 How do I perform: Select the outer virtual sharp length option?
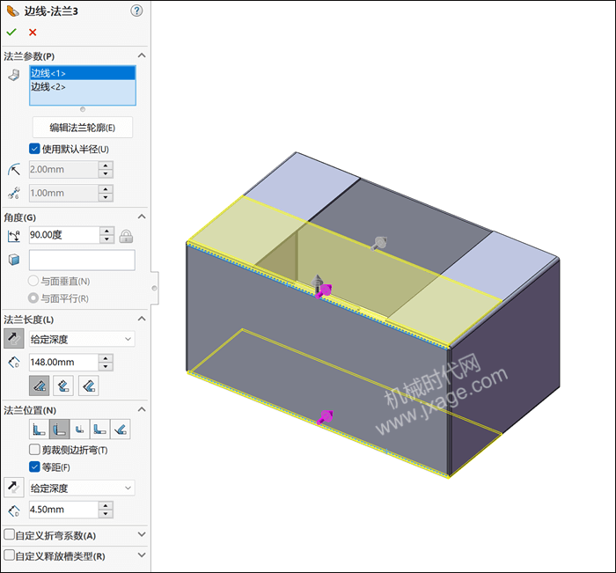pos(40,386)
